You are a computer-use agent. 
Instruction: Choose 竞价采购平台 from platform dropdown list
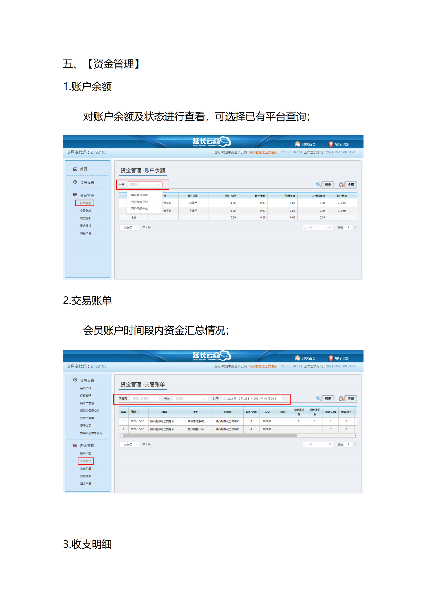tap(139, 209)
